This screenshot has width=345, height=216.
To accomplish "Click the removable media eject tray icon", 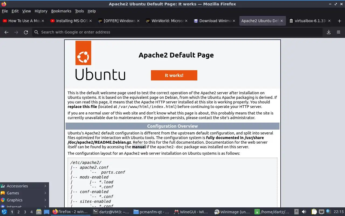I will [x=296, y=212].
